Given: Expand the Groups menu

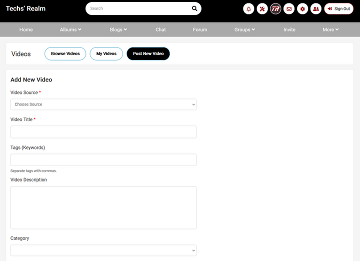Looking at the screenshot, I should click(x=244, y=29).
